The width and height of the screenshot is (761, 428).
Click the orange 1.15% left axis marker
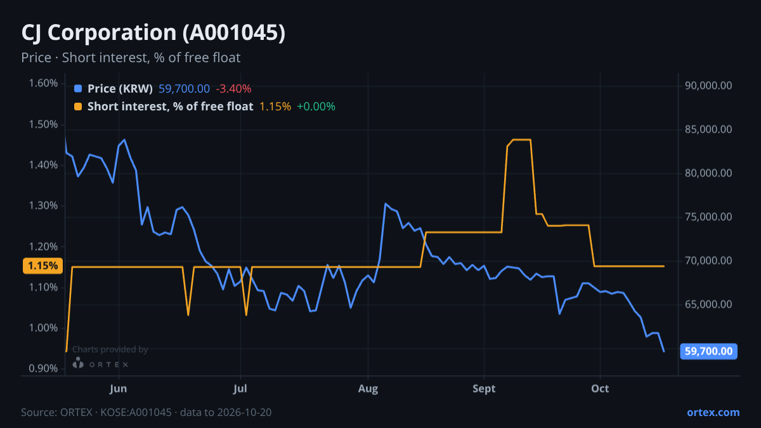pyautogui.click(x=42, y=266)
